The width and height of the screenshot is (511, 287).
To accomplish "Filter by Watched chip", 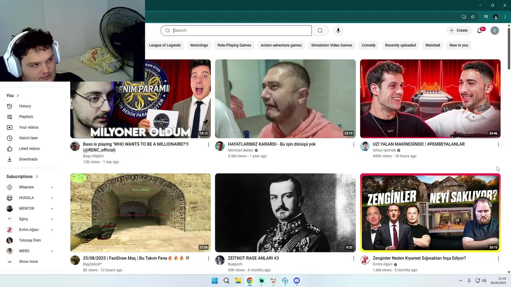I will pos(432,45).
